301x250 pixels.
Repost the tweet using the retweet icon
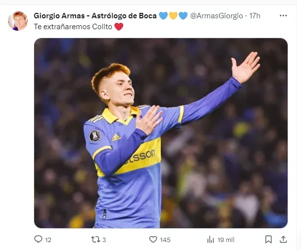pos(96,239)
